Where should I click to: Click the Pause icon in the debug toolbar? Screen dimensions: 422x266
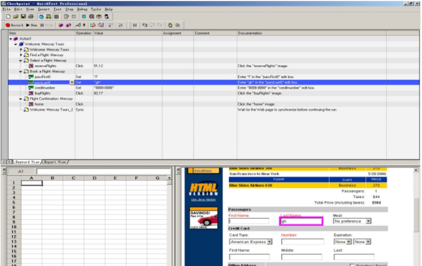(x=135, y=25)
